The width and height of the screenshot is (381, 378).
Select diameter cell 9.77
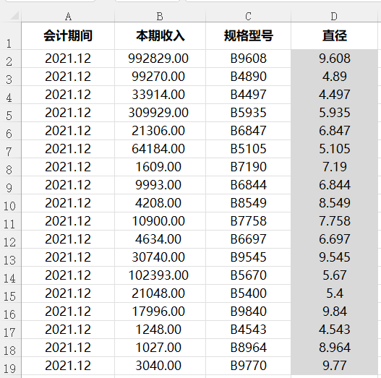click(x=334, y=366)
